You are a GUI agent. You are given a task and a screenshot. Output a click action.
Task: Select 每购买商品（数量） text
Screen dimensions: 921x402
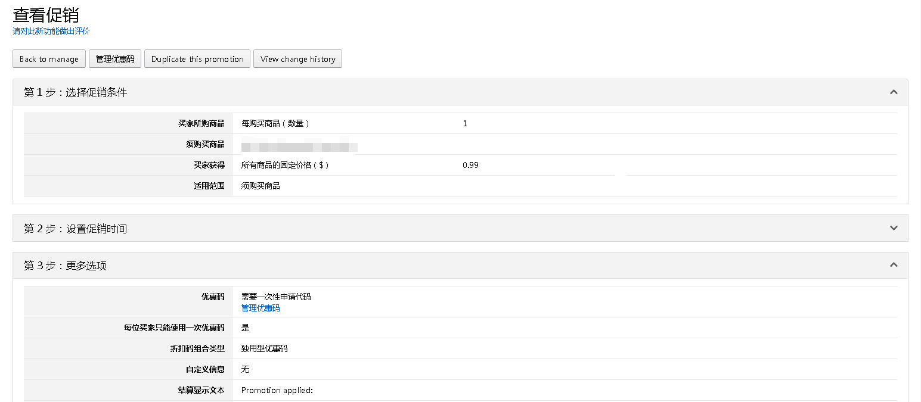pos(275,123)
